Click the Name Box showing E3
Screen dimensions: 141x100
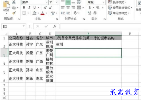pos(14,26)
